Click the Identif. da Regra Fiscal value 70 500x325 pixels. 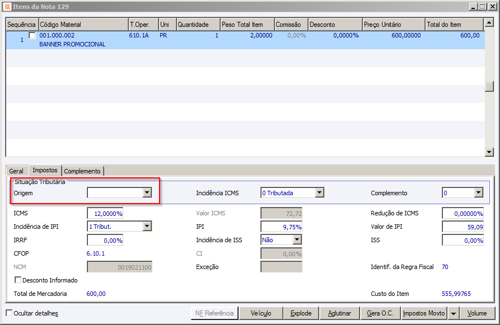pyautogui.click(x=445, y=267)
